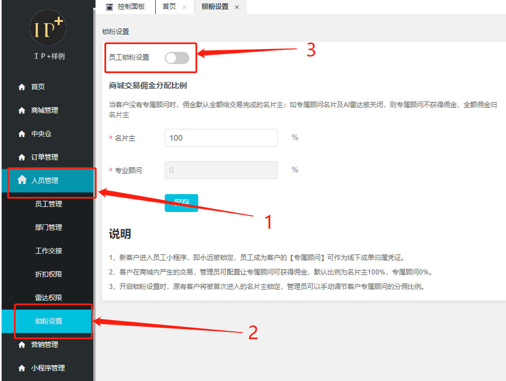
Task: Click the IP+ logo image
Action: coord(48,28)
